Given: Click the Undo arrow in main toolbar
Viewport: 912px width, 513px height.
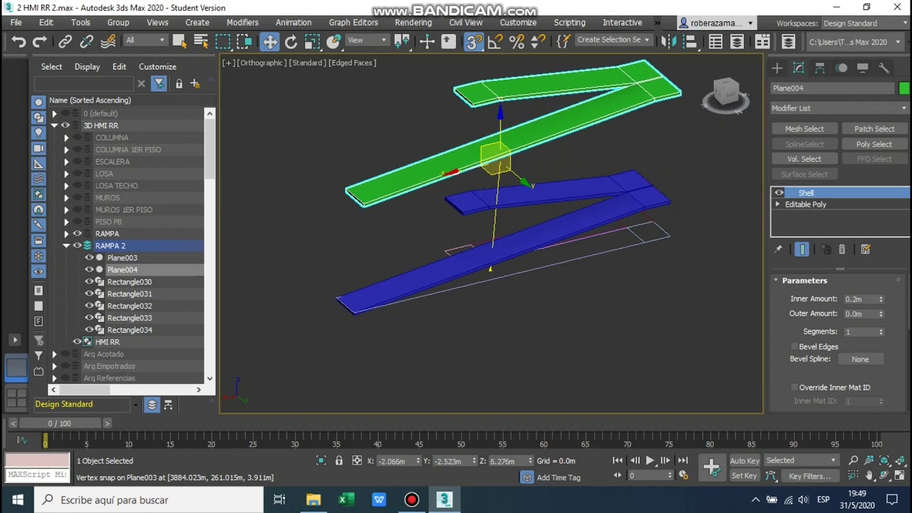Looking at the screenshot, I should pos(19,42).
